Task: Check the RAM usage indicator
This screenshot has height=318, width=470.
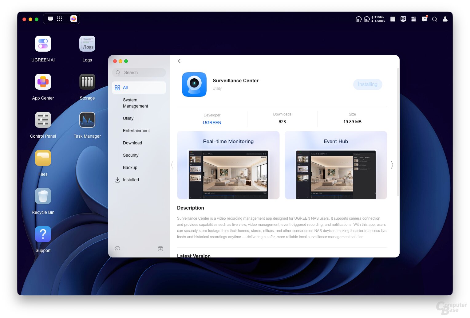Action: (367, 19)
